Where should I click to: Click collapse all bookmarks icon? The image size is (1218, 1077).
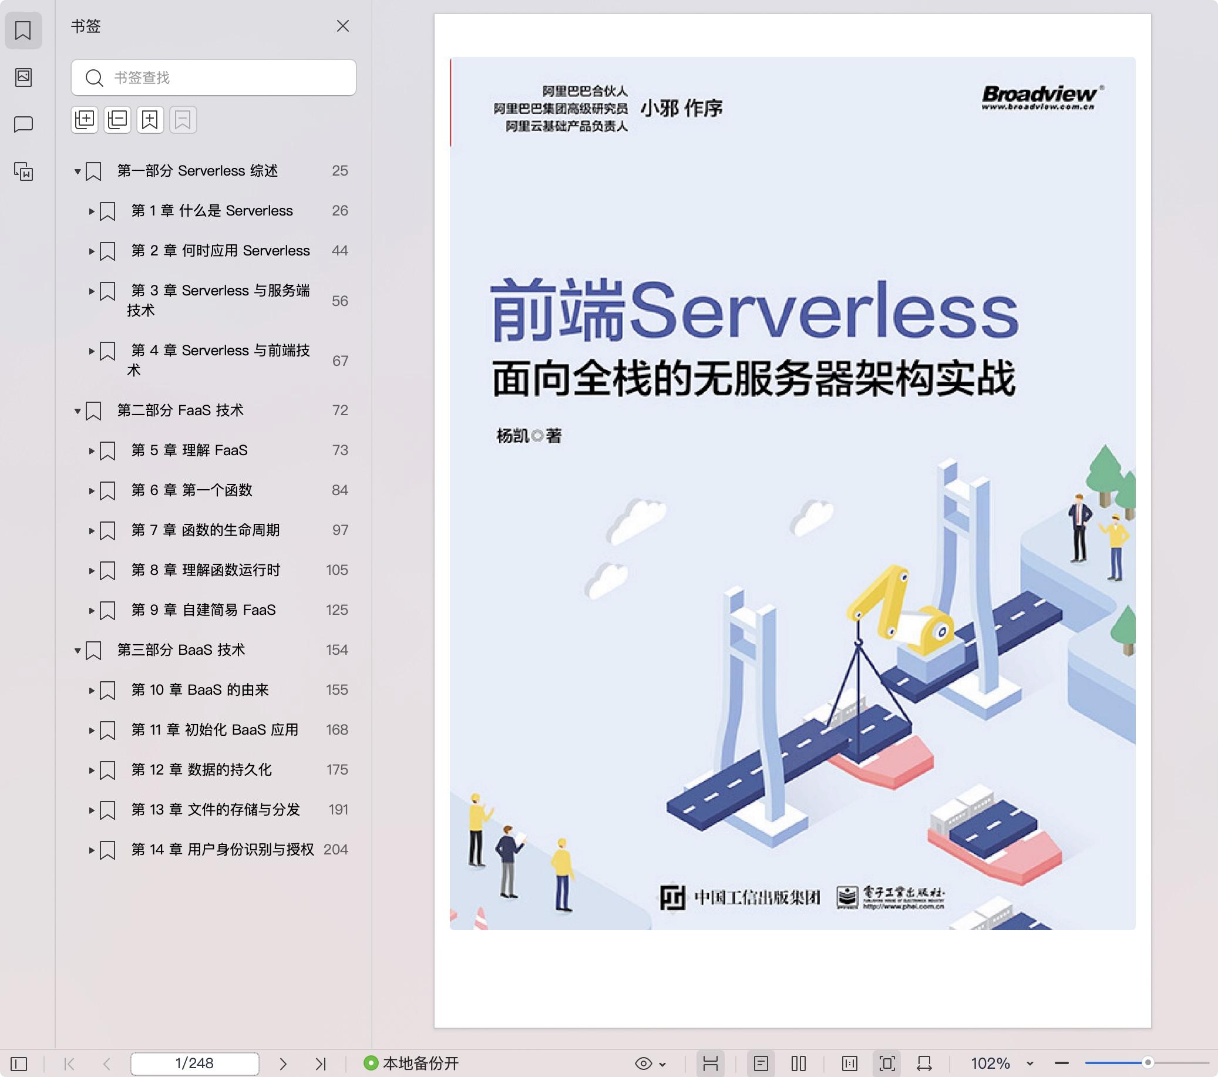pyautogui.click(x=117, y=120)
